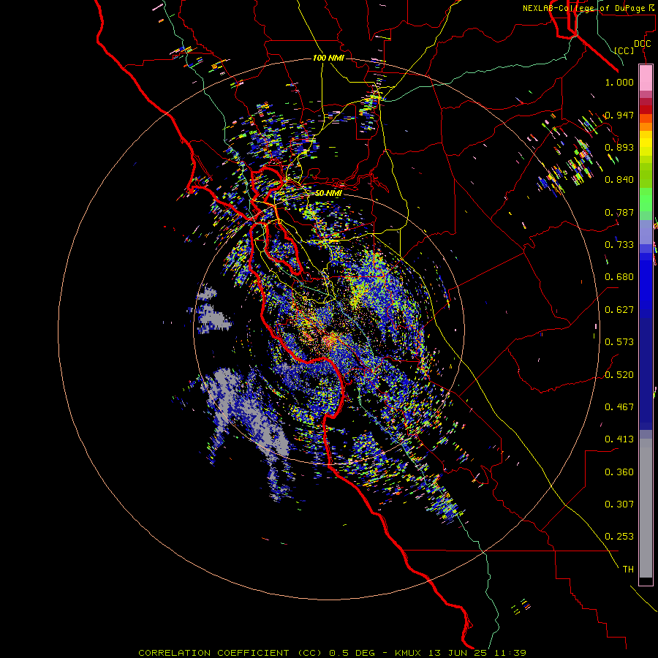Click the 100 NMI range ring label

[328, 58]
